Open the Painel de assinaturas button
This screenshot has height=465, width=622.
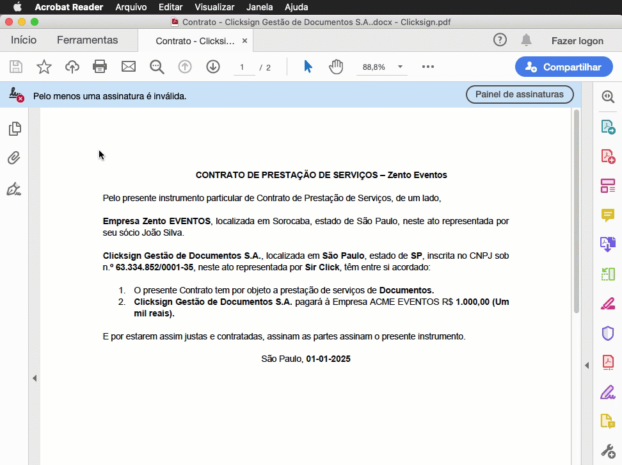coord(519,95)
